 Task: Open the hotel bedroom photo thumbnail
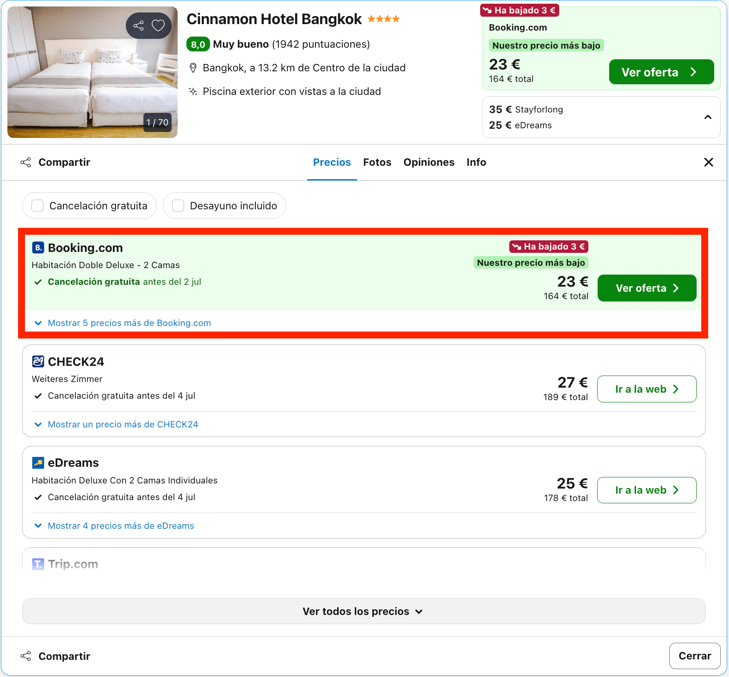coord(93,72)
